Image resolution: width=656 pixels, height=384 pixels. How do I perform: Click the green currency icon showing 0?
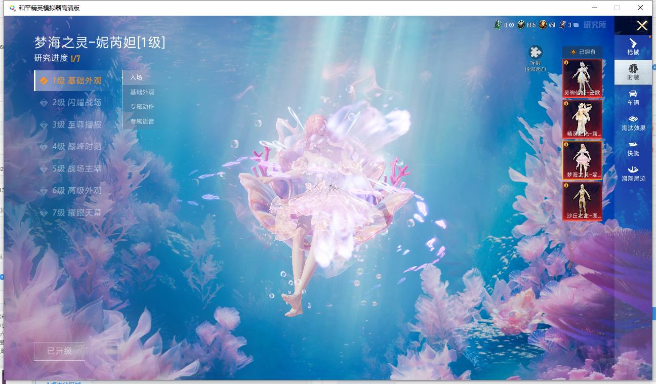point(498,25)
